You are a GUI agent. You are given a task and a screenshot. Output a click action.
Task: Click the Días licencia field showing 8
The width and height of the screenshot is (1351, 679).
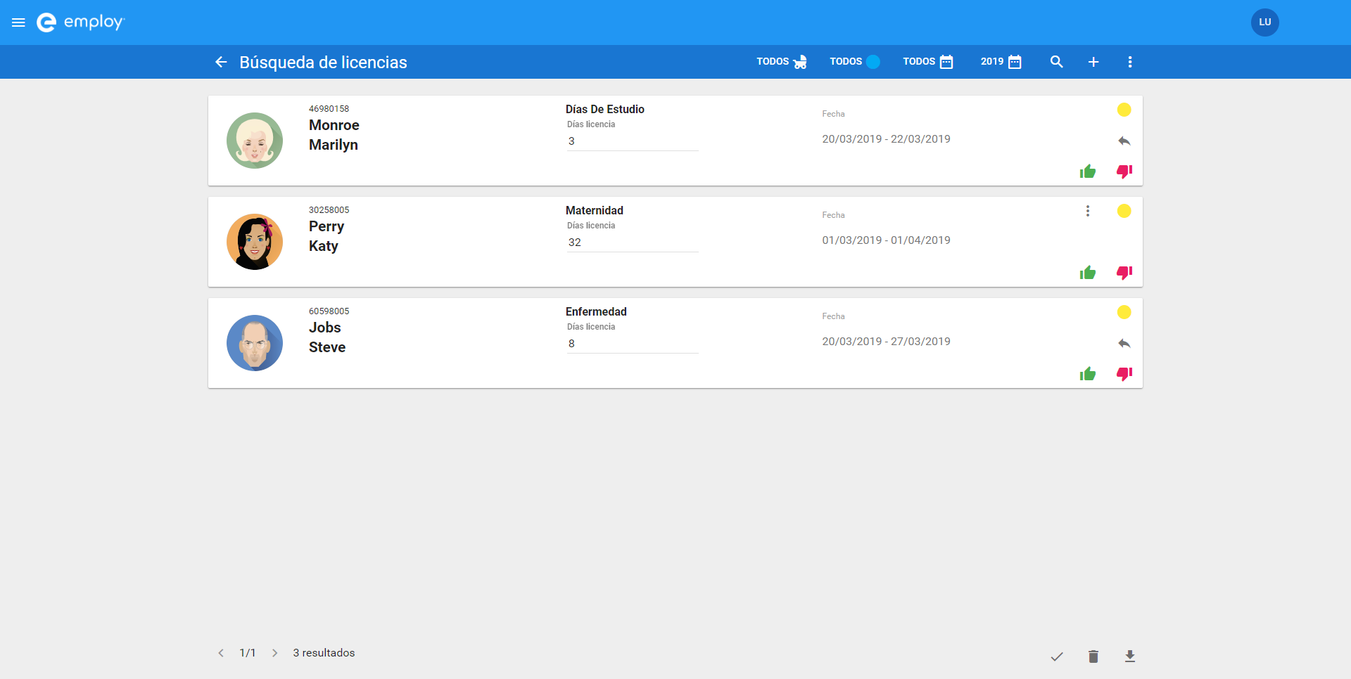[633, 344]
